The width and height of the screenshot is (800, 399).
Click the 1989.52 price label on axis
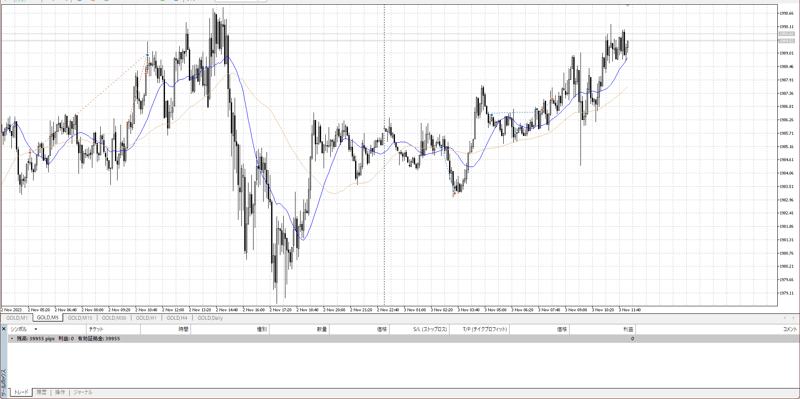pos(786,41)
